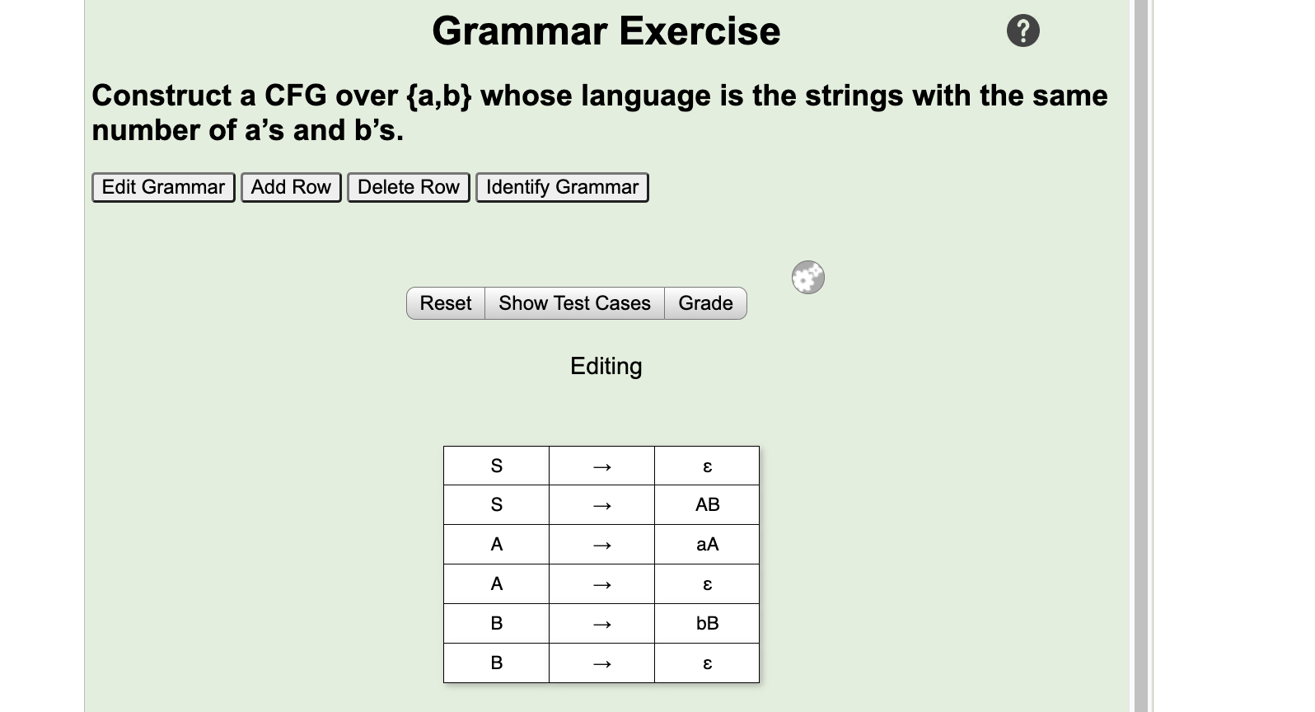Reset the grammar exercise
1315x712 pixels.
(x=445, y=303)
